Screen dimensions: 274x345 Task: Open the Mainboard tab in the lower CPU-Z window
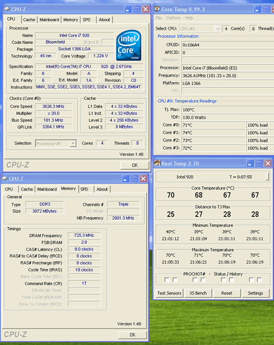click(47, 189)
